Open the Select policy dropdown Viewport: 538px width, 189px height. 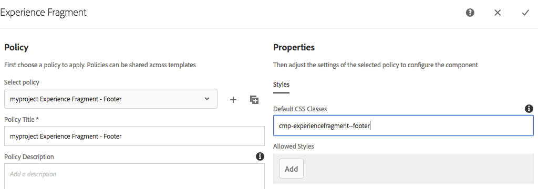click(x=111, y=99)
